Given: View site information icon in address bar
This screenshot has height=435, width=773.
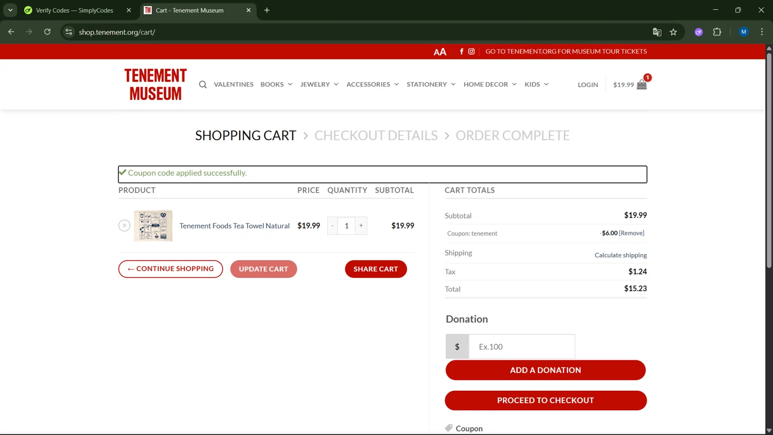Looking at the screenshot, I should tap(69, 32).
